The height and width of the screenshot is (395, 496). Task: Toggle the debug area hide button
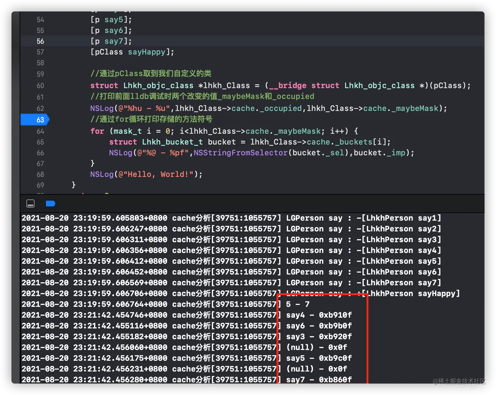pos(31,204)
